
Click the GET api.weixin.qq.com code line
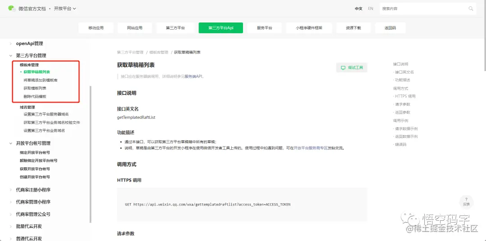(x=207, y=205)
